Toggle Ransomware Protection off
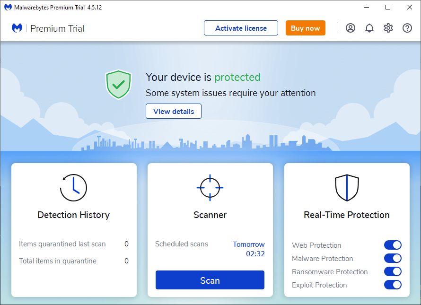This screenshot has height=305, width=421. [393, 271]
